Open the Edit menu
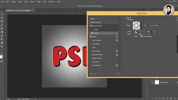Image resolution: width=178 pixels, height=100 pixels. point(7,2)
